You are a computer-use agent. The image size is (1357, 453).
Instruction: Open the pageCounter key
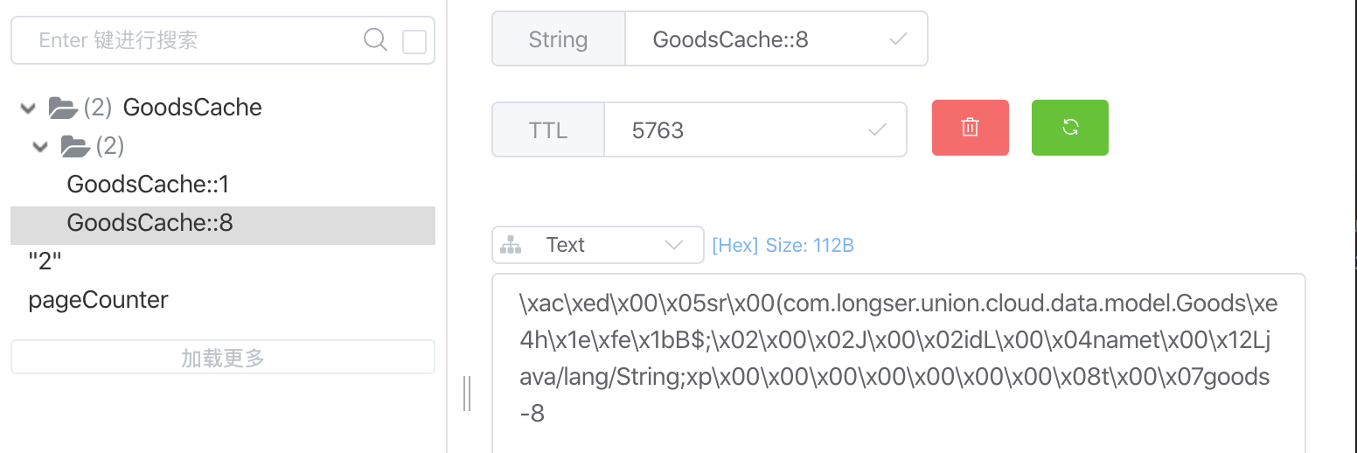point(98,300)
